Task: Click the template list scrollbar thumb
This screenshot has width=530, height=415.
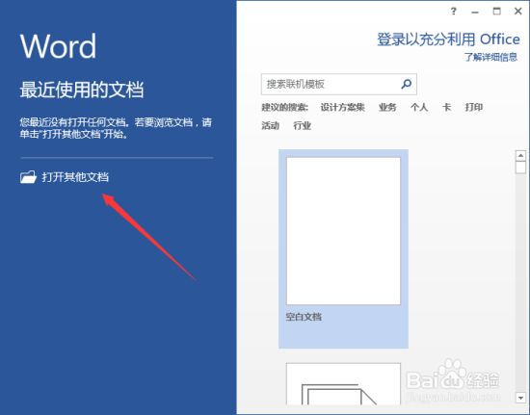Action: 520,168
